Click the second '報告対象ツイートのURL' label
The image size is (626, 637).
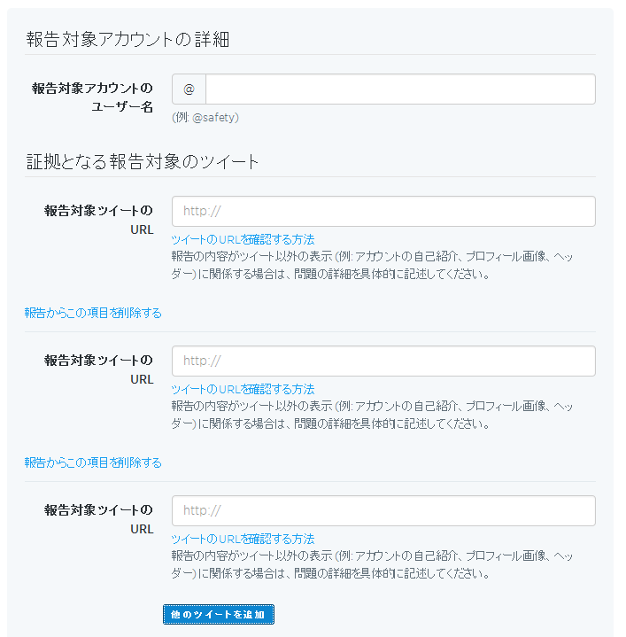click(x=98, y=369)
